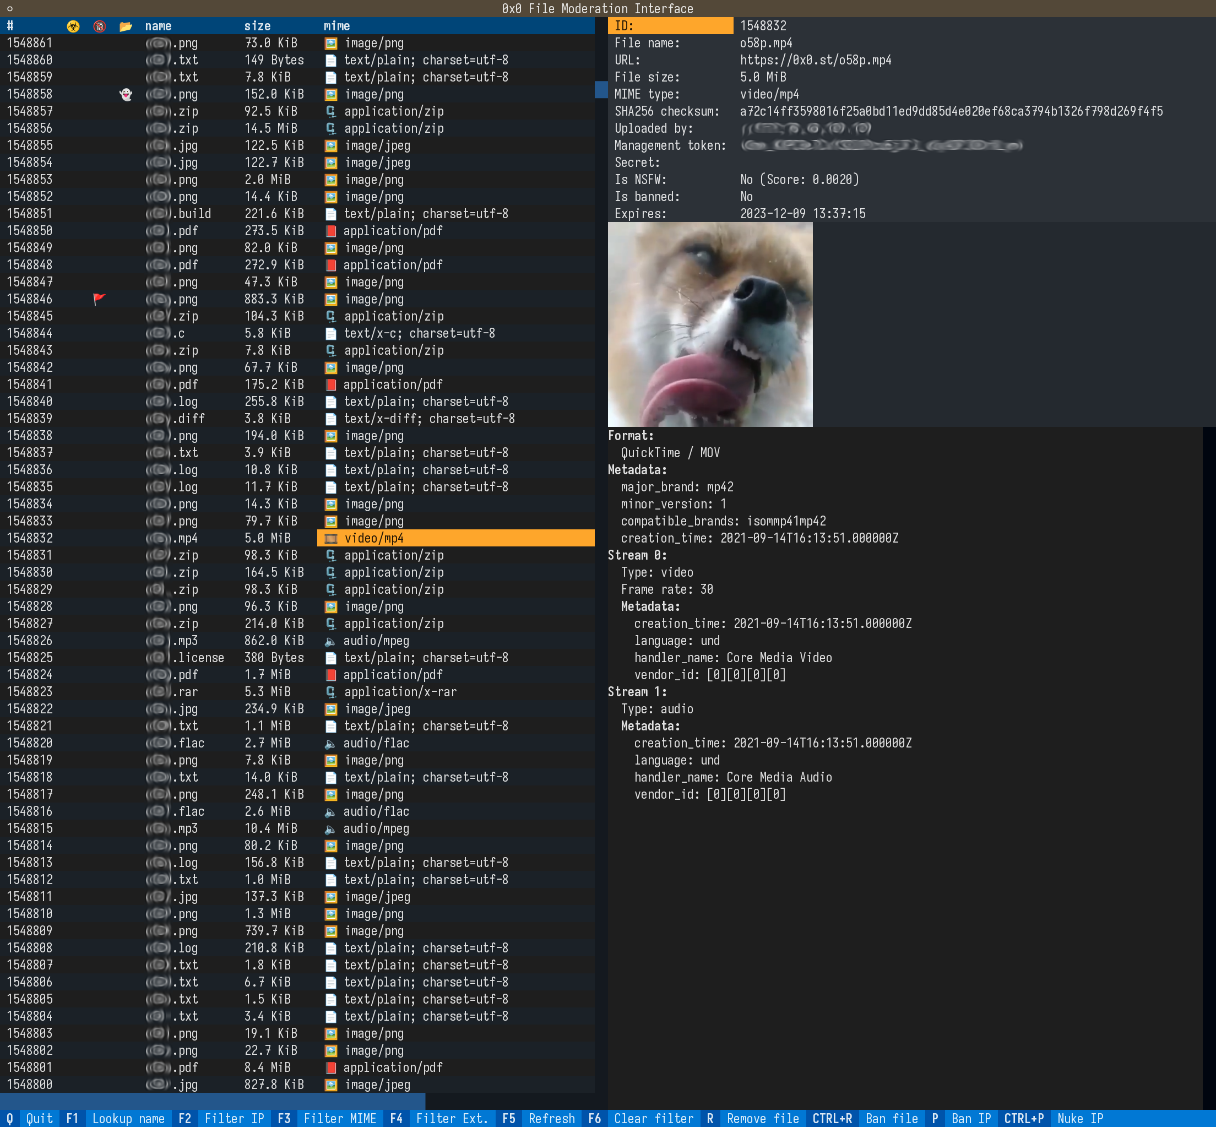Click the file list vertical scrollbar thumb

click(601, 90)
